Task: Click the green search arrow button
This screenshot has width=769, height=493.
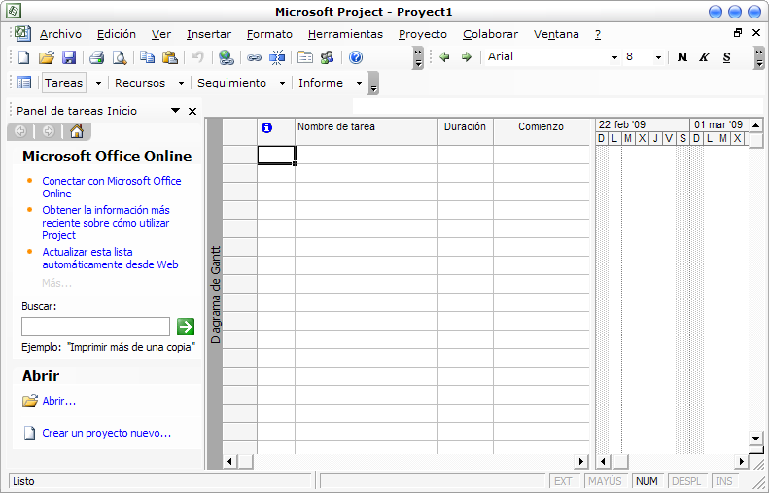Action: (x=186, y=327)
